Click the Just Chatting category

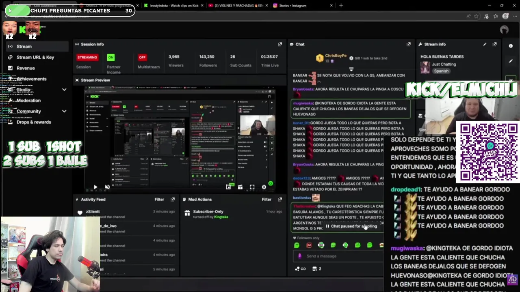point(444,64)
